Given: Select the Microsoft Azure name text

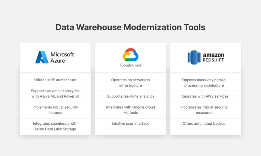Looking at the screenshot, I should point(62,57).
